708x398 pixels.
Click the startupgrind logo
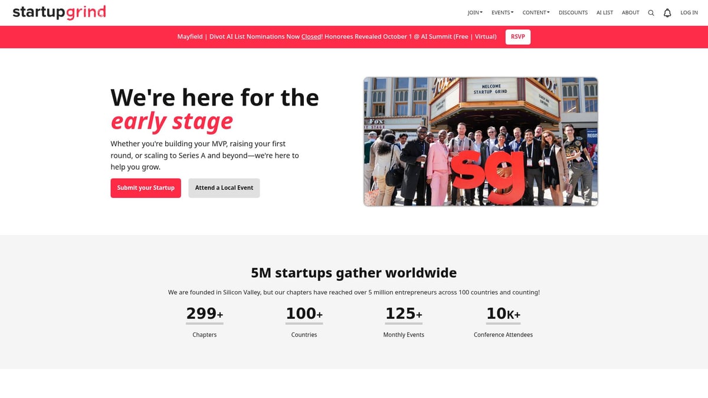60,12
